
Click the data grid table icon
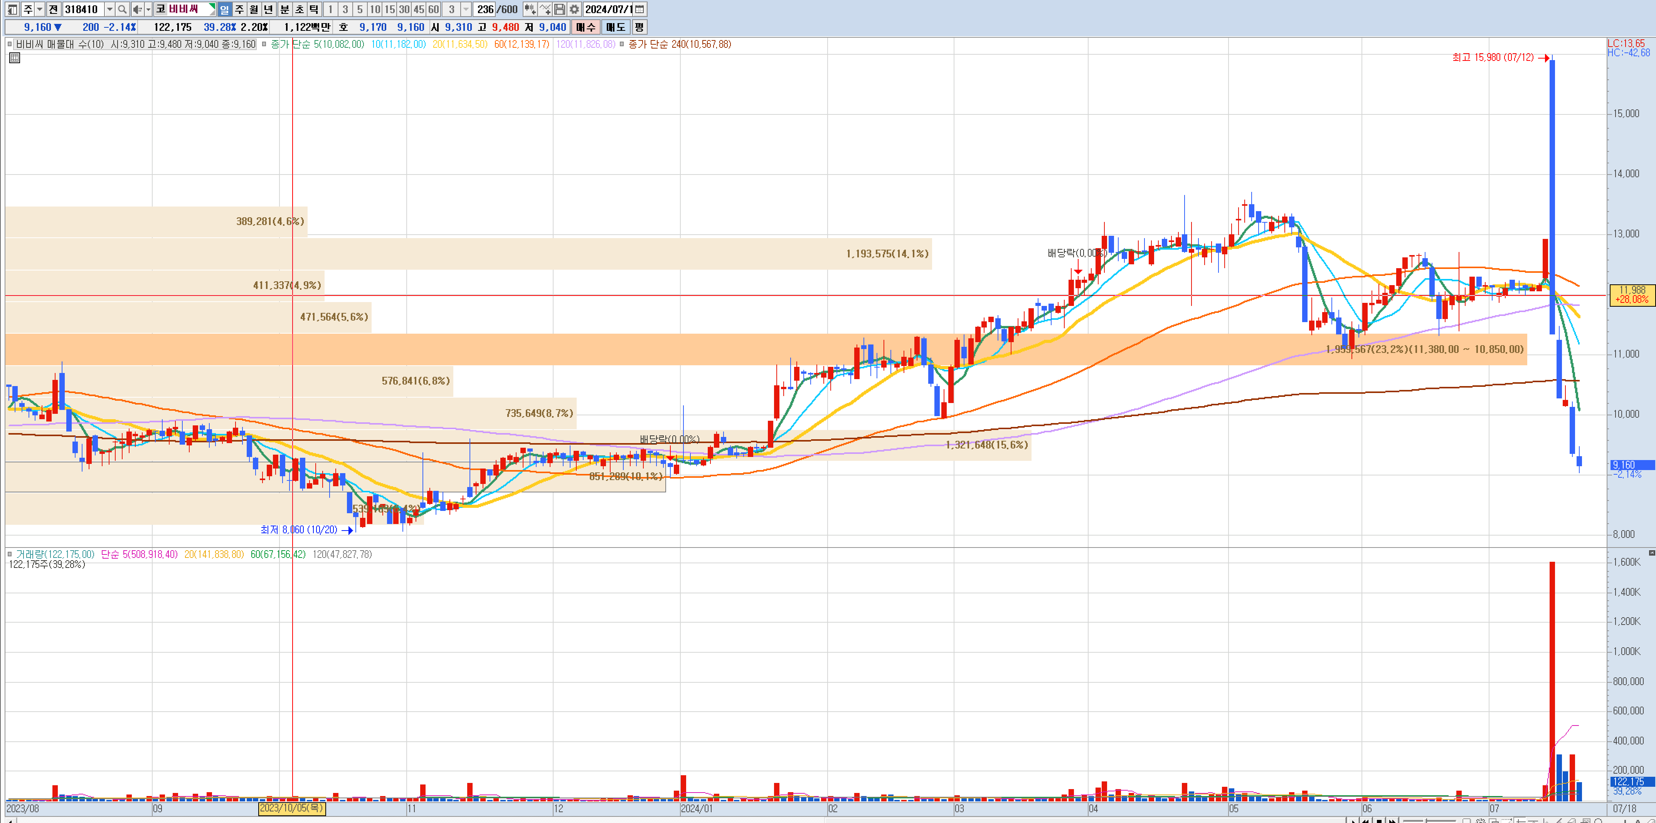pyautogui.click(x=15, y=58)
